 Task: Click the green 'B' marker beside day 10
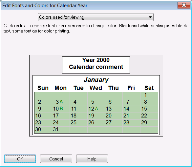click(x=61, y=109)
